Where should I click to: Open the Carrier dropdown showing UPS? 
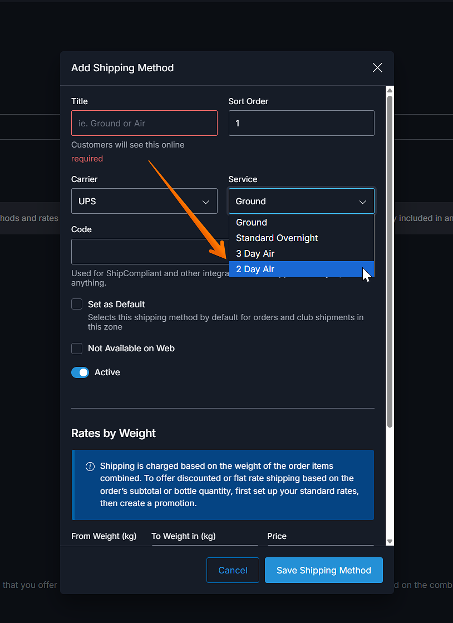[144, 201]
